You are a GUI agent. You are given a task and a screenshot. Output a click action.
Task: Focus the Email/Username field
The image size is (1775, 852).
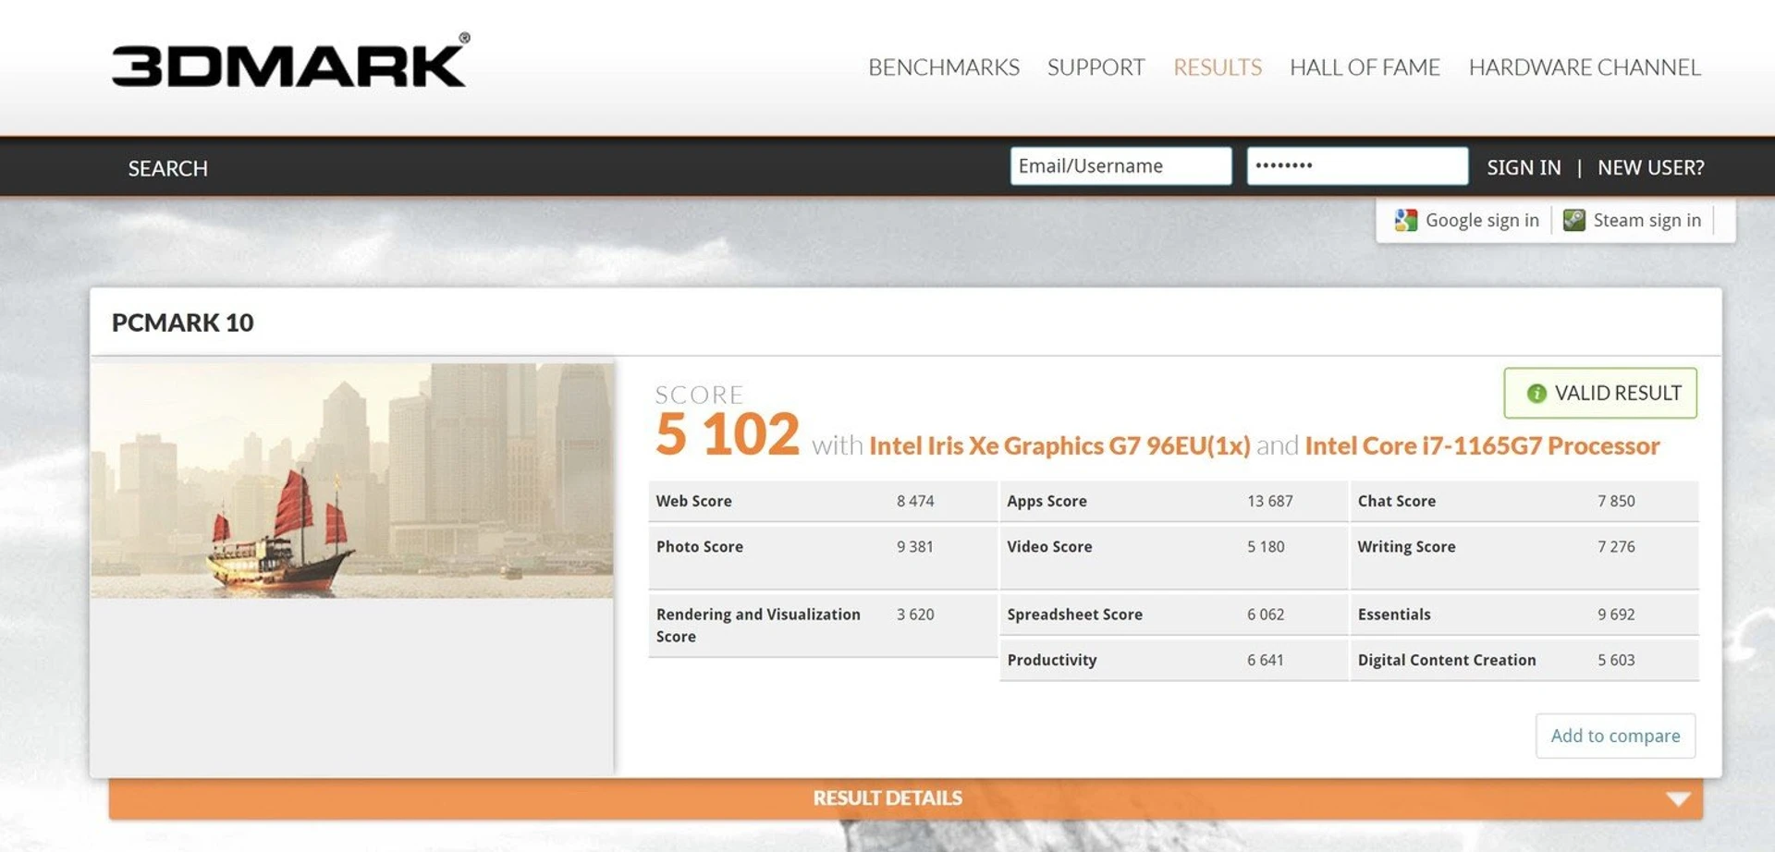coord(1120,166)
